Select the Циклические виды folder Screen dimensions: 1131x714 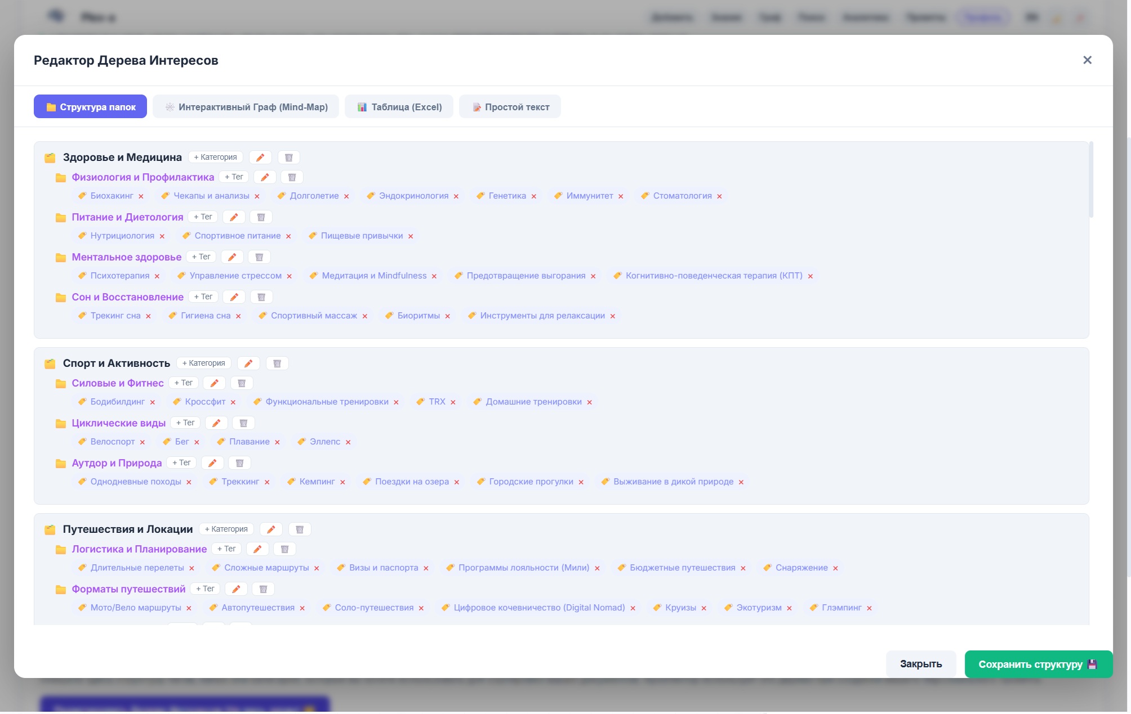point(118,423)
